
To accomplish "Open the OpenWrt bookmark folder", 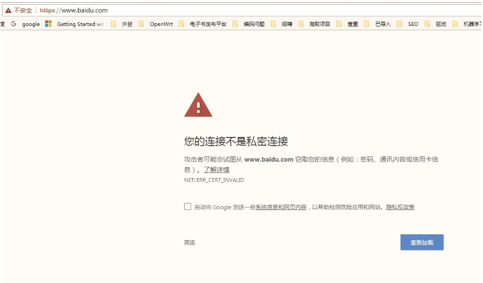I will click(156, 24).
